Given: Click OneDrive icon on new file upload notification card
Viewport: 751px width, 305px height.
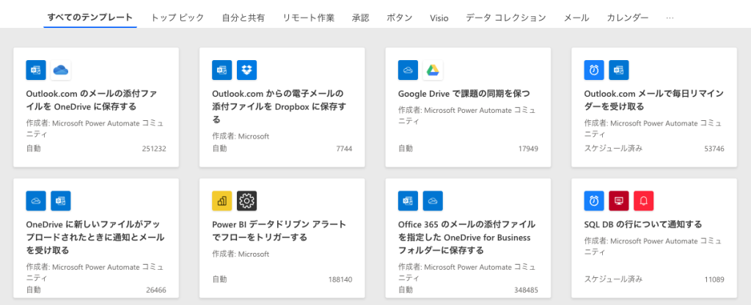Looking at the screenshot, I should pos(36,201).
